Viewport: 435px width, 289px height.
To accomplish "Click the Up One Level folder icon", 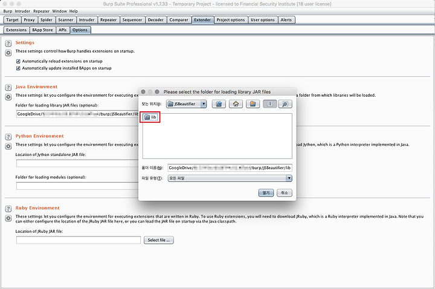I will [x=219, y=104].
